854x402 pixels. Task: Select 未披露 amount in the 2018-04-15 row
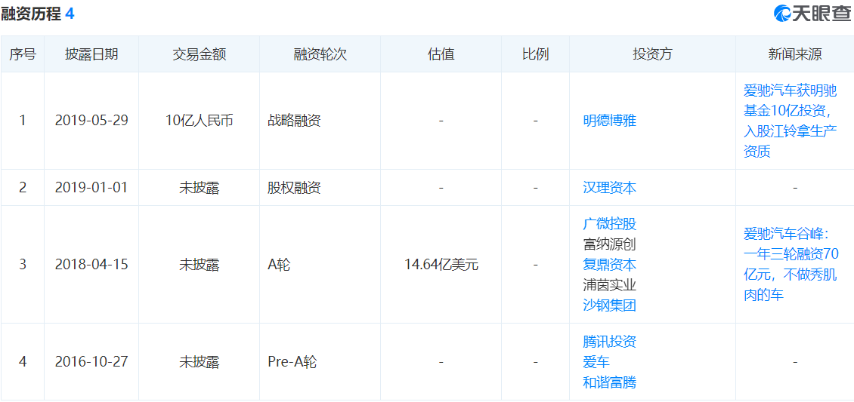200,265
